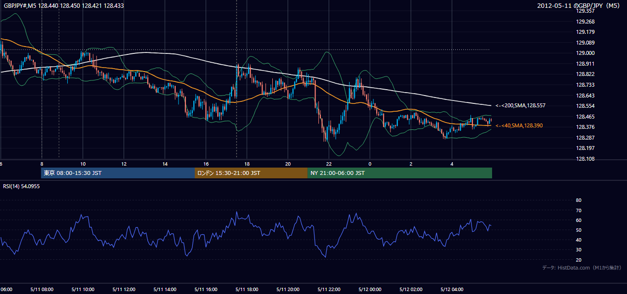Click the 200 SMA 128.557 line label
The width and height of the screenshot is (627, 294).
[x=520, y=105]
